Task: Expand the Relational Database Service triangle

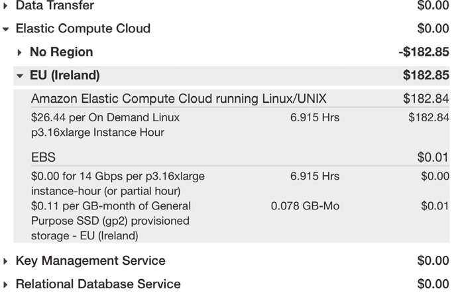Action: (6, 284)
